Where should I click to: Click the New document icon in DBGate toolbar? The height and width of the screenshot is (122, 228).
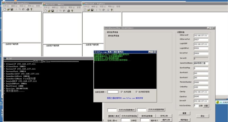(x=45, y=11)
